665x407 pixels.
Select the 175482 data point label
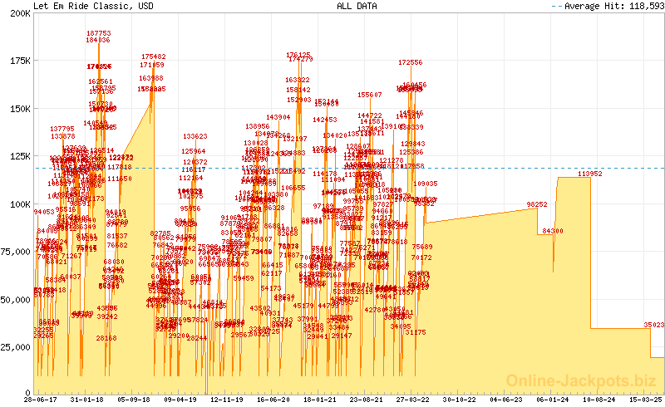(154, 56)
